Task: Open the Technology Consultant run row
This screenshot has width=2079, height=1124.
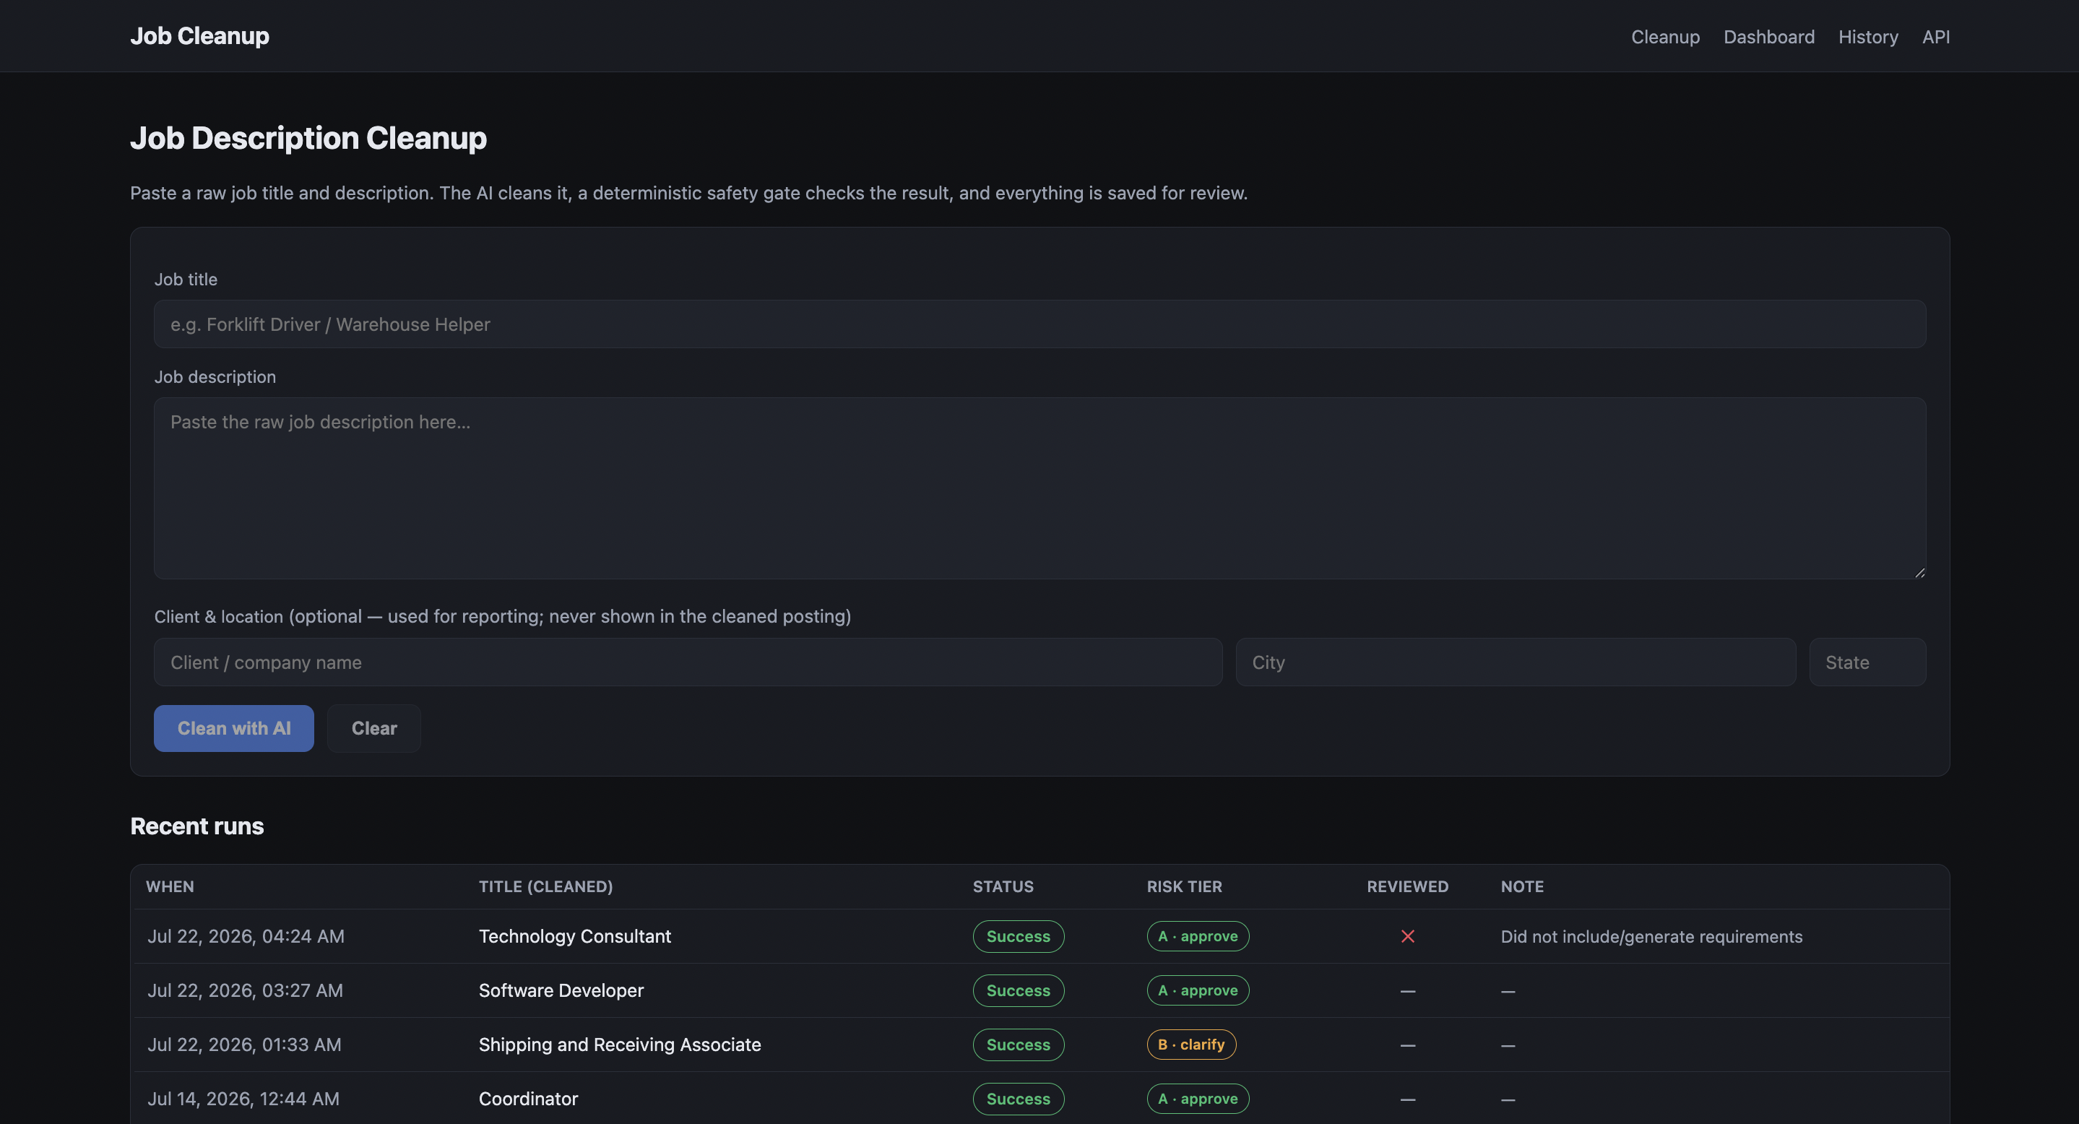Action: pos(1039,937)
